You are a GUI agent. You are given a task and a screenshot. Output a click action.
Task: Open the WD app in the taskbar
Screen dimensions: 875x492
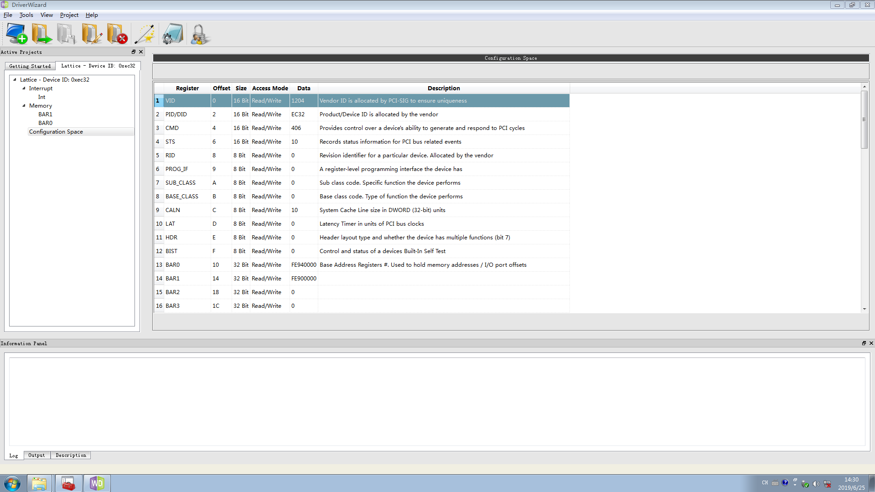tap(97, 483)
